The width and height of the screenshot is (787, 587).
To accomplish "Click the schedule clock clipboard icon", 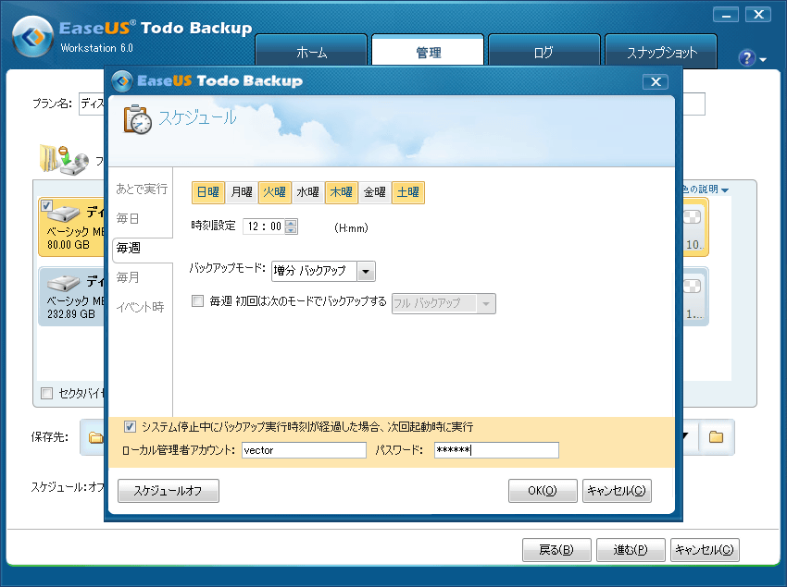I will click(138, 119).
